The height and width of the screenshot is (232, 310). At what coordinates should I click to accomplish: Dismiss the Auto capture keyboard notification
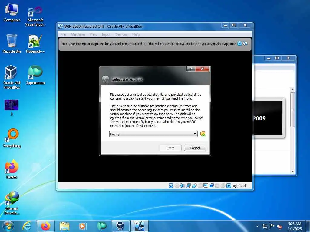pos(239,43)
